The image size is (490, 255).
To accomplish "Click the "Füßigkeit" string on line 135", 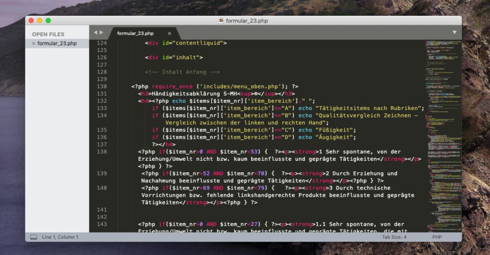I will click(334, 130).
